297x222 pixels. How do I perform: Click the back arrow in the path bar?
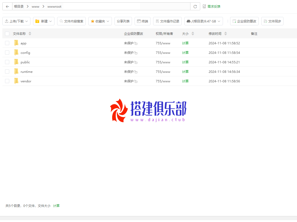[x=7, y=7]
